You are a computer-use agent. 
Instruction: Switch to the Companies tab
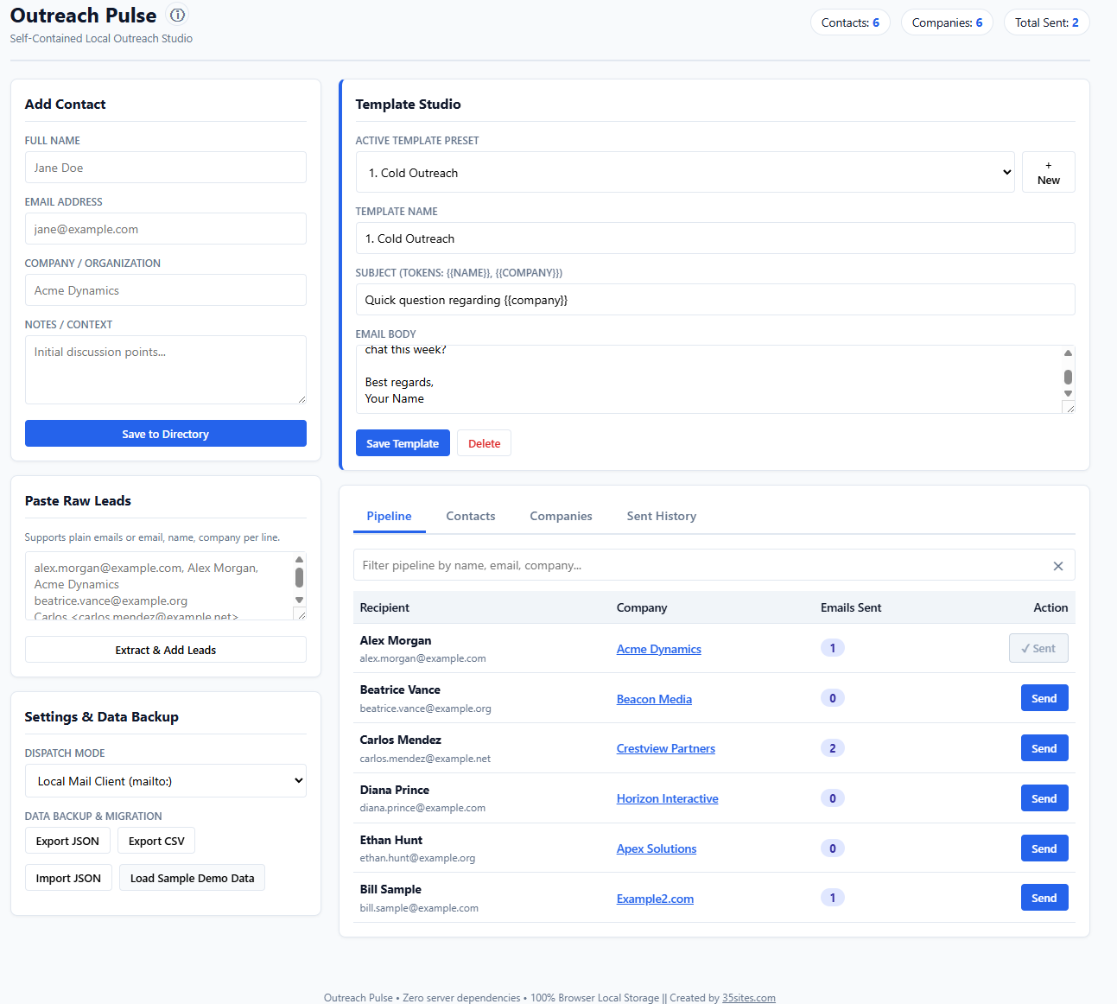[x=561, y=516]
